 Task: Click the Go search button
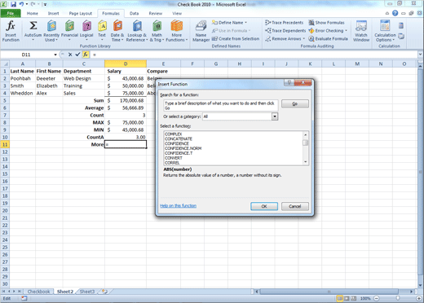(x=295, y=103)
